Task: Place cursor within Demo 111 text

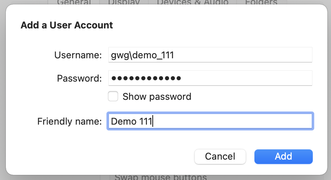Action: 132,121
